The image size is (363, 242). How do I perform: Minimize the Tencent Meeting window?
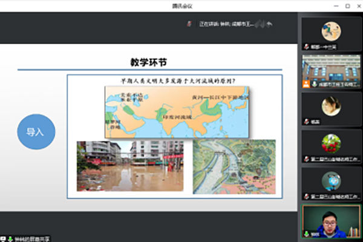(x=336, y=6)
